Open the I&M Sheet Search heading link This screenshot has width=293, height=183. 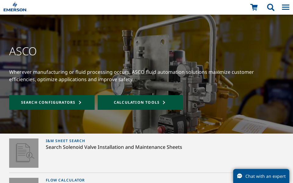(x=65, y=141)
